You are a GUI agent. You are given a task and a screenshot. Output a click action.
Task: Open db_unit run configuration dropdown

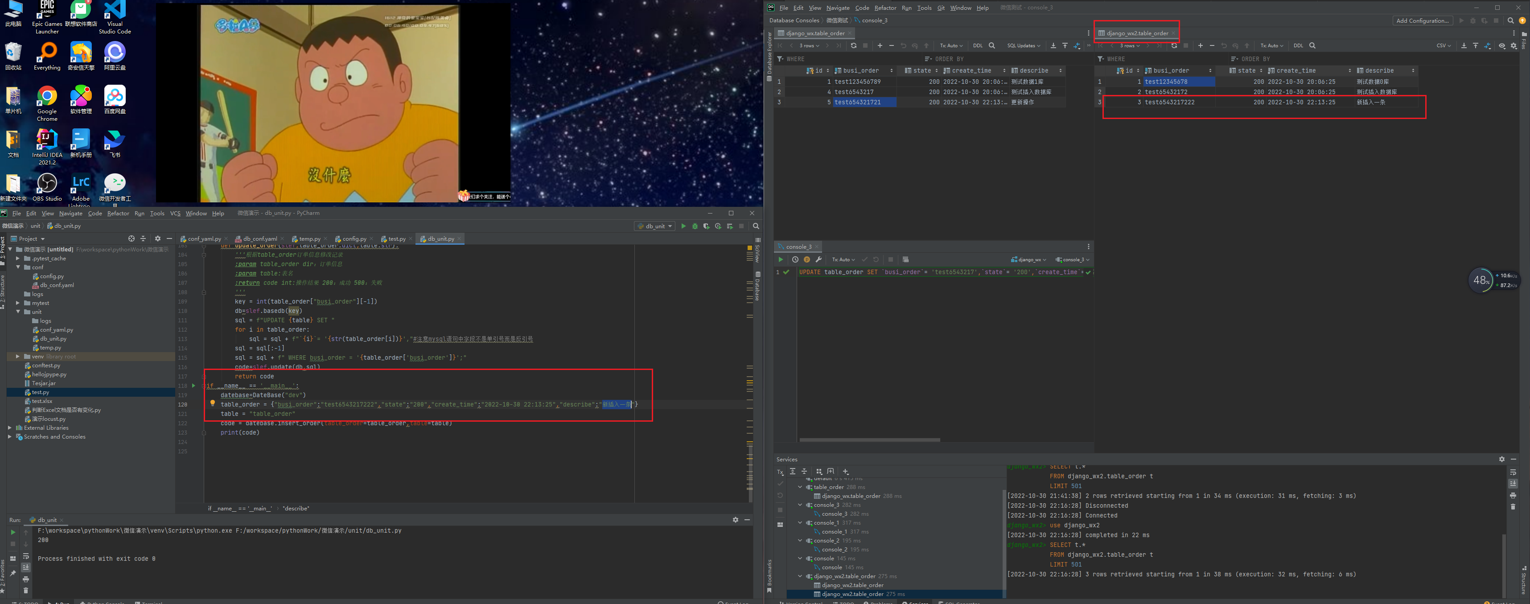[655, 226]
